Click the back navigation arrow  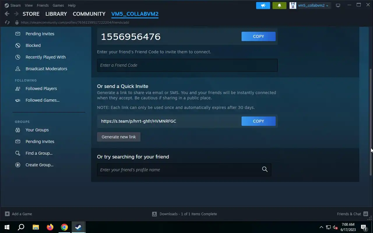(7, 14)
